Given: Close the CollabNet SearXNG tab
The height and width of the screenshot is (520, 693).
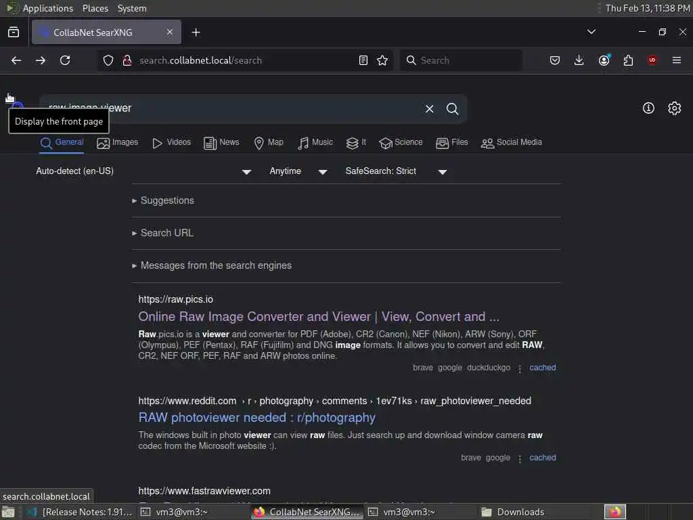Looking at the screenshot, I should (170, 32).
